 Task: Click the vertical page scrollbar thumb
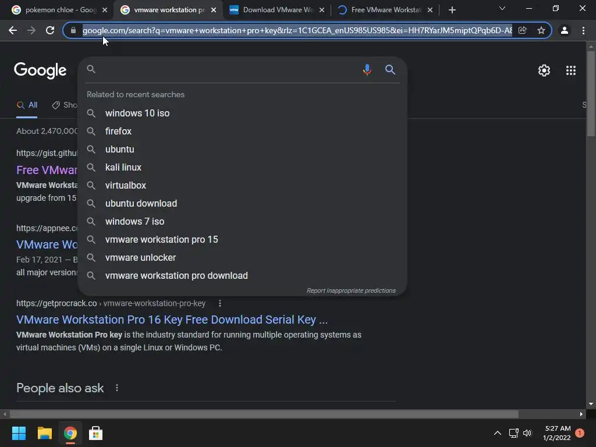click(591, 93)
